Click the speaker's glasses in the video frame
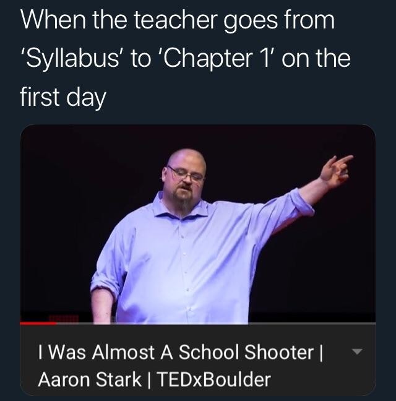 [x=186, y=174]
